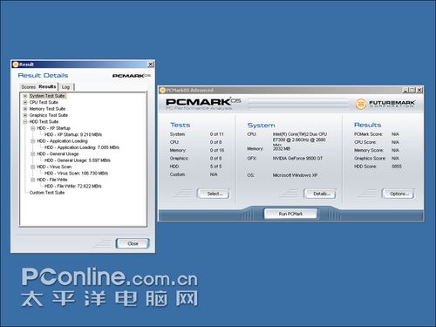Collapse the HDD - Application Loading node
The height and width of the screenshot is (327, 436).
[33, 141]
